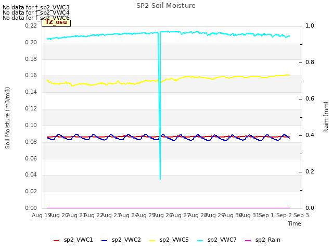The image size is (333, 250).
Task: Click the No data for f_sp2_VWC4 message
Action: (x=36, y=12)
